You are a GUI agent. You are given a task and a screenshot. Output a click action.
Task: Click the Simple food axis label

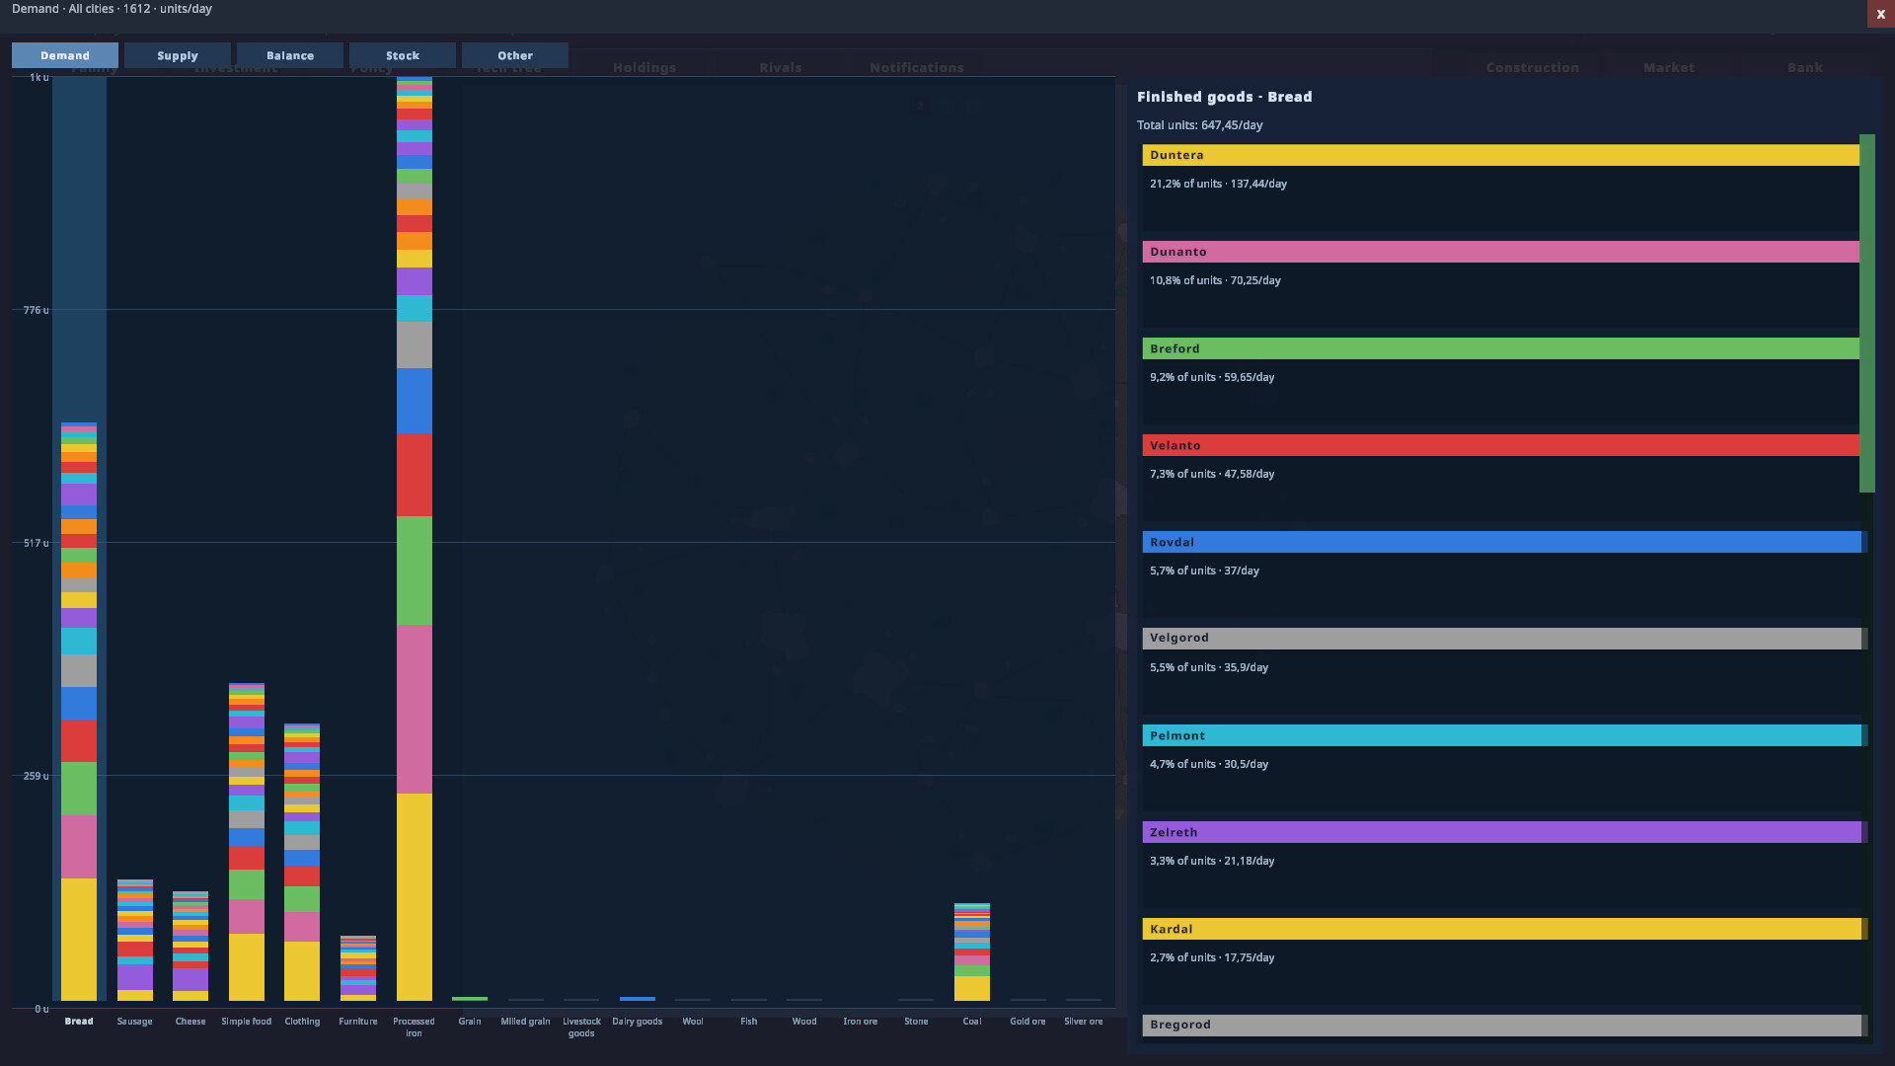coord(247,1022)
